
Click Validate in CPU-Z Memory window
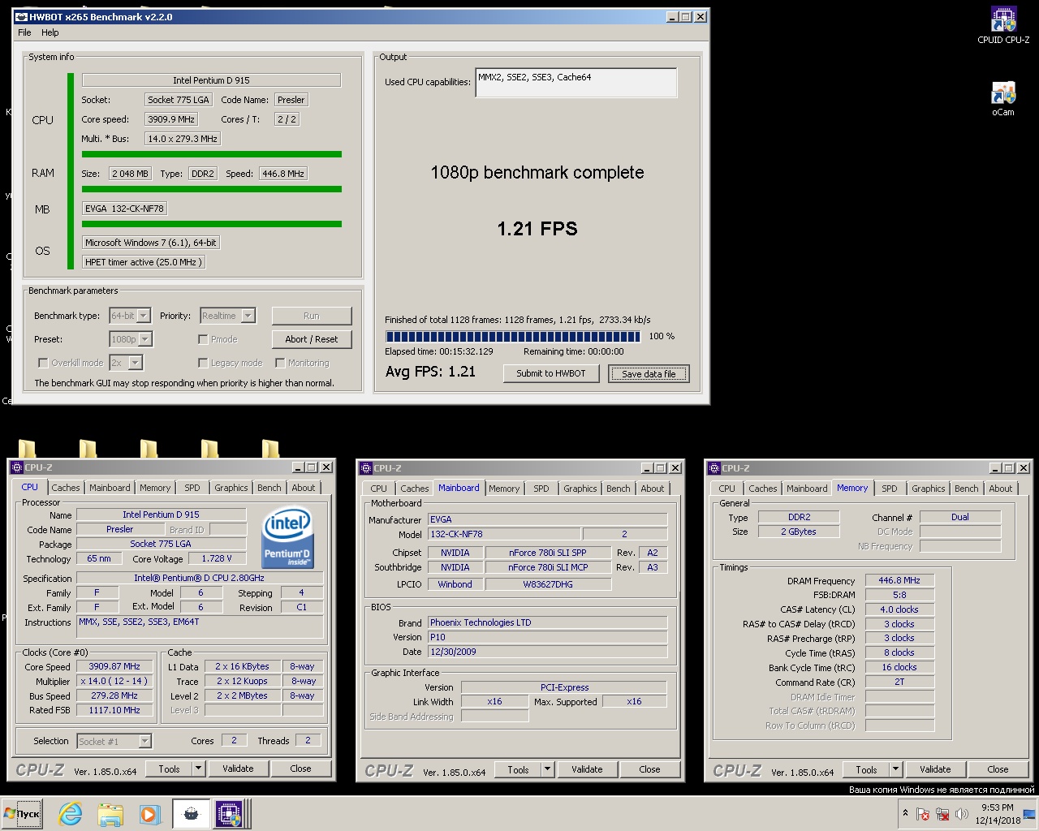pyautogui.click(x=935, y=769)
